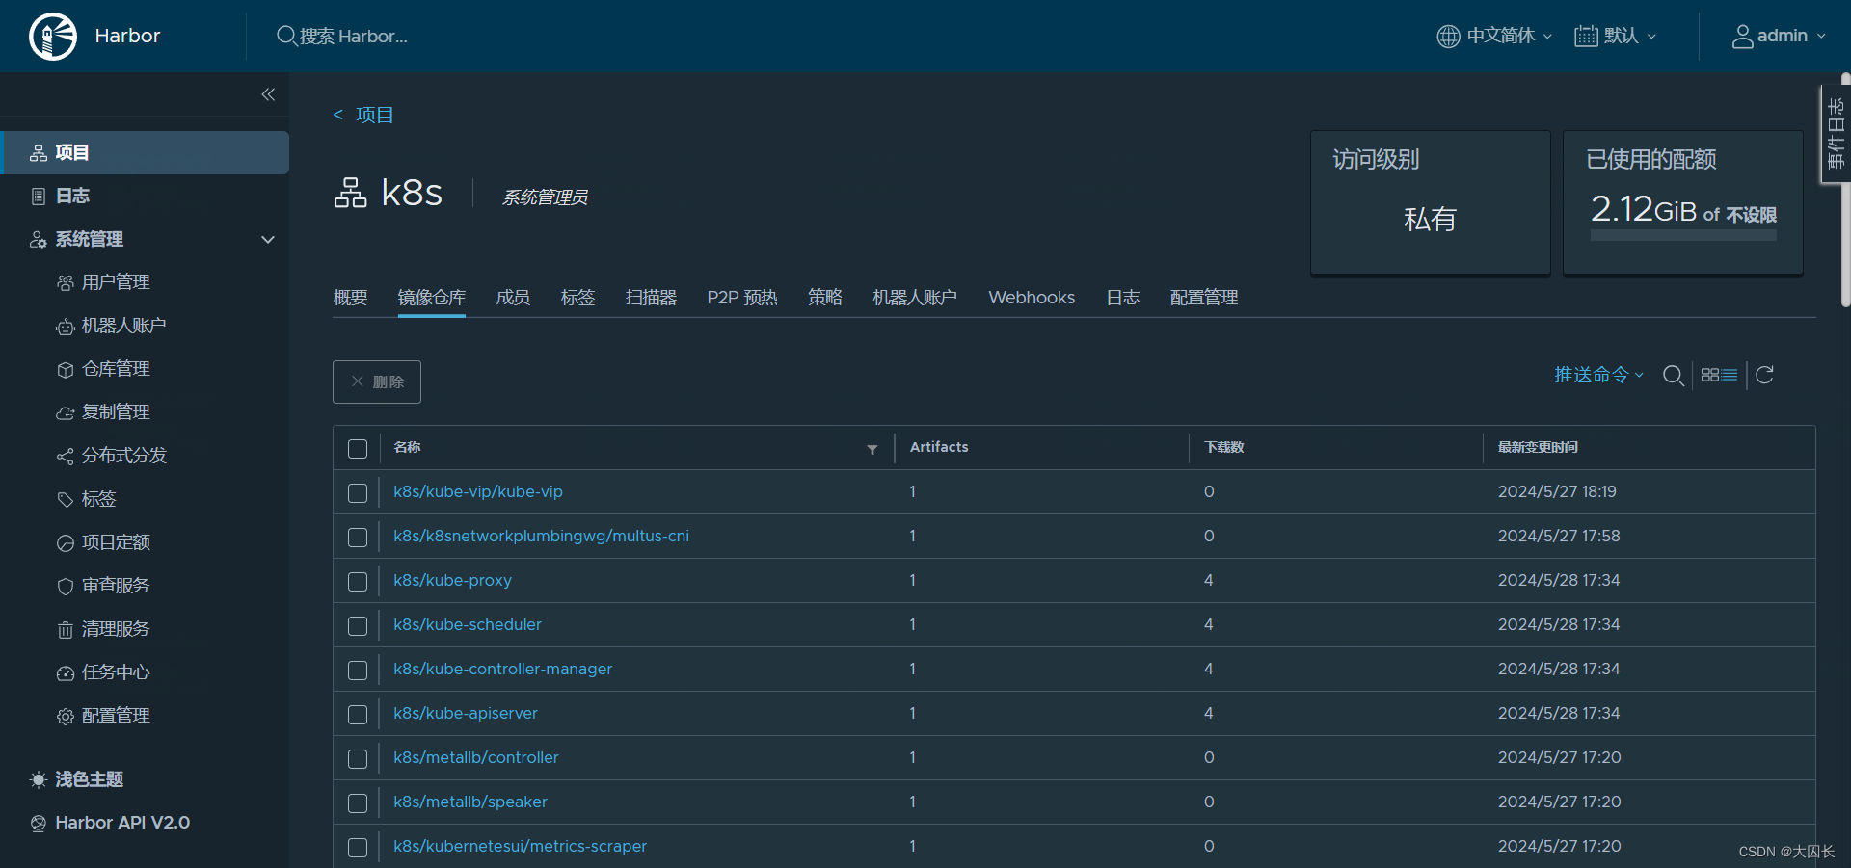Expand the 推送命令 dropdown
The image size is (1851, 868).
(x=1598, y=375)
